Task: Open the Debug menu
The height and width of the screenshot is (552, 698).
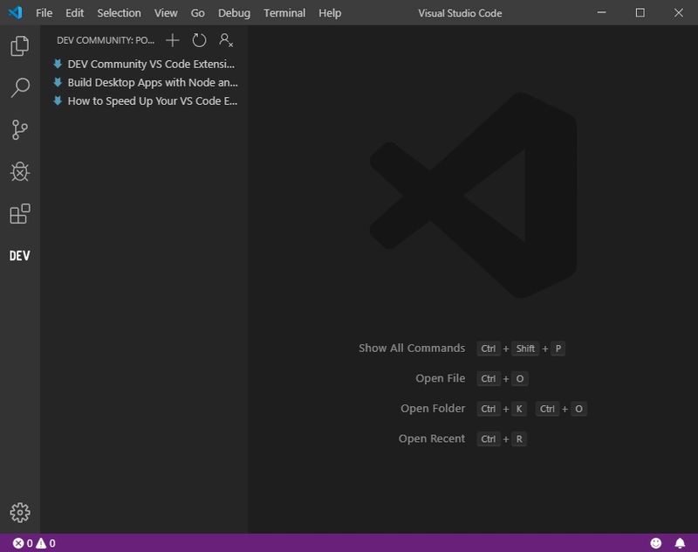Action: click(x=234, y=13)
